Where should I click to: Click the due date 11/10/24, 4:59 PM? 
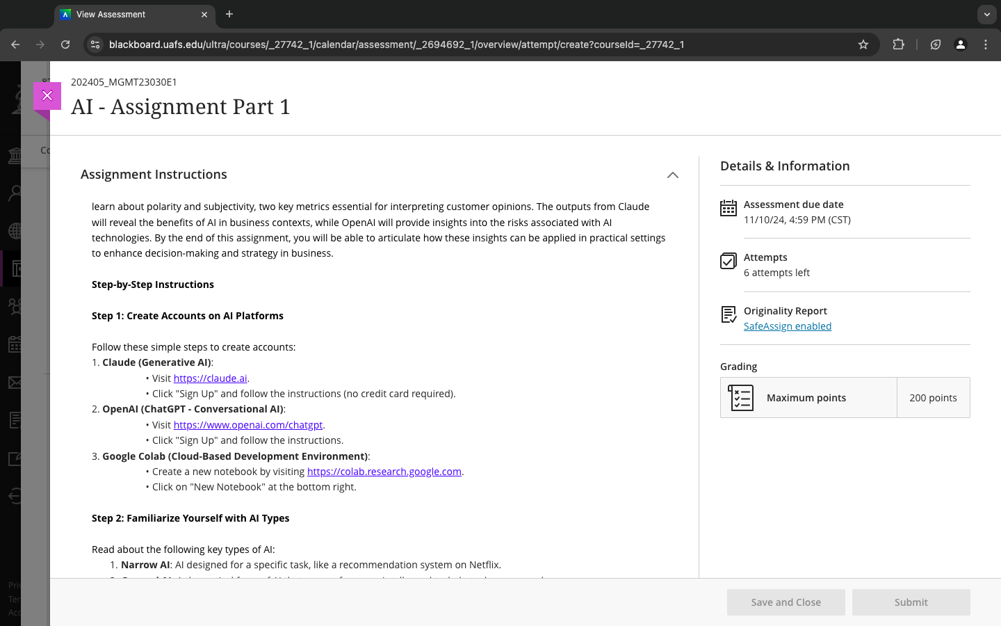point(797,220)
